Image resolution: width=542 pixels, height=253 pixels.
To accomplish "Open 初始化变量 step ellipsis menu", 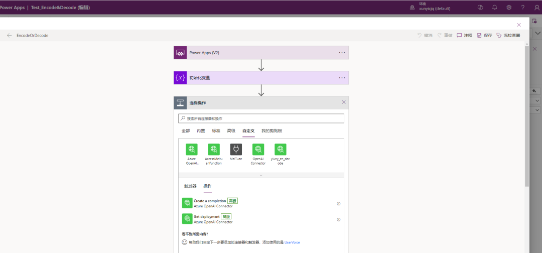I will 342,78.
